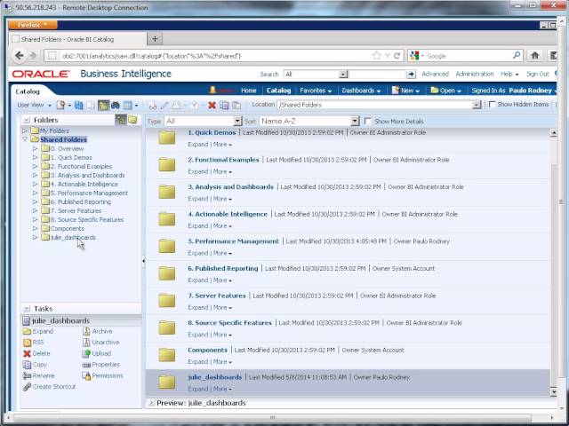Open More menu for julie_dashboards row
Screen dimensions: 569x426
[222, 389]
